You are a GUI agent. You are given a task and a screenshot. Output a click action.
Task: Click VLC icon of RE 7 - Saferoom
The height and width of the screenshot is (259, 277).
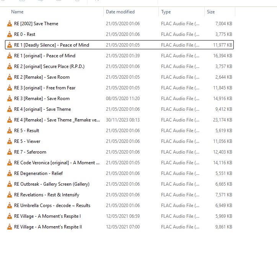click(x=9, y=152)
